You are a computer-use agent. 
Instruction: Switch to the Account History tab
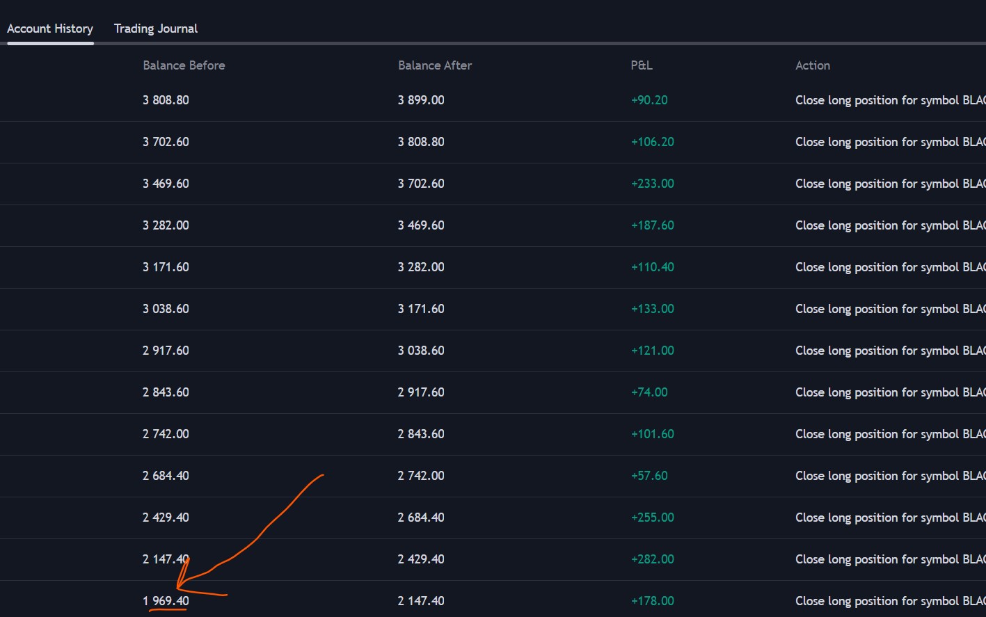(50, 29)
